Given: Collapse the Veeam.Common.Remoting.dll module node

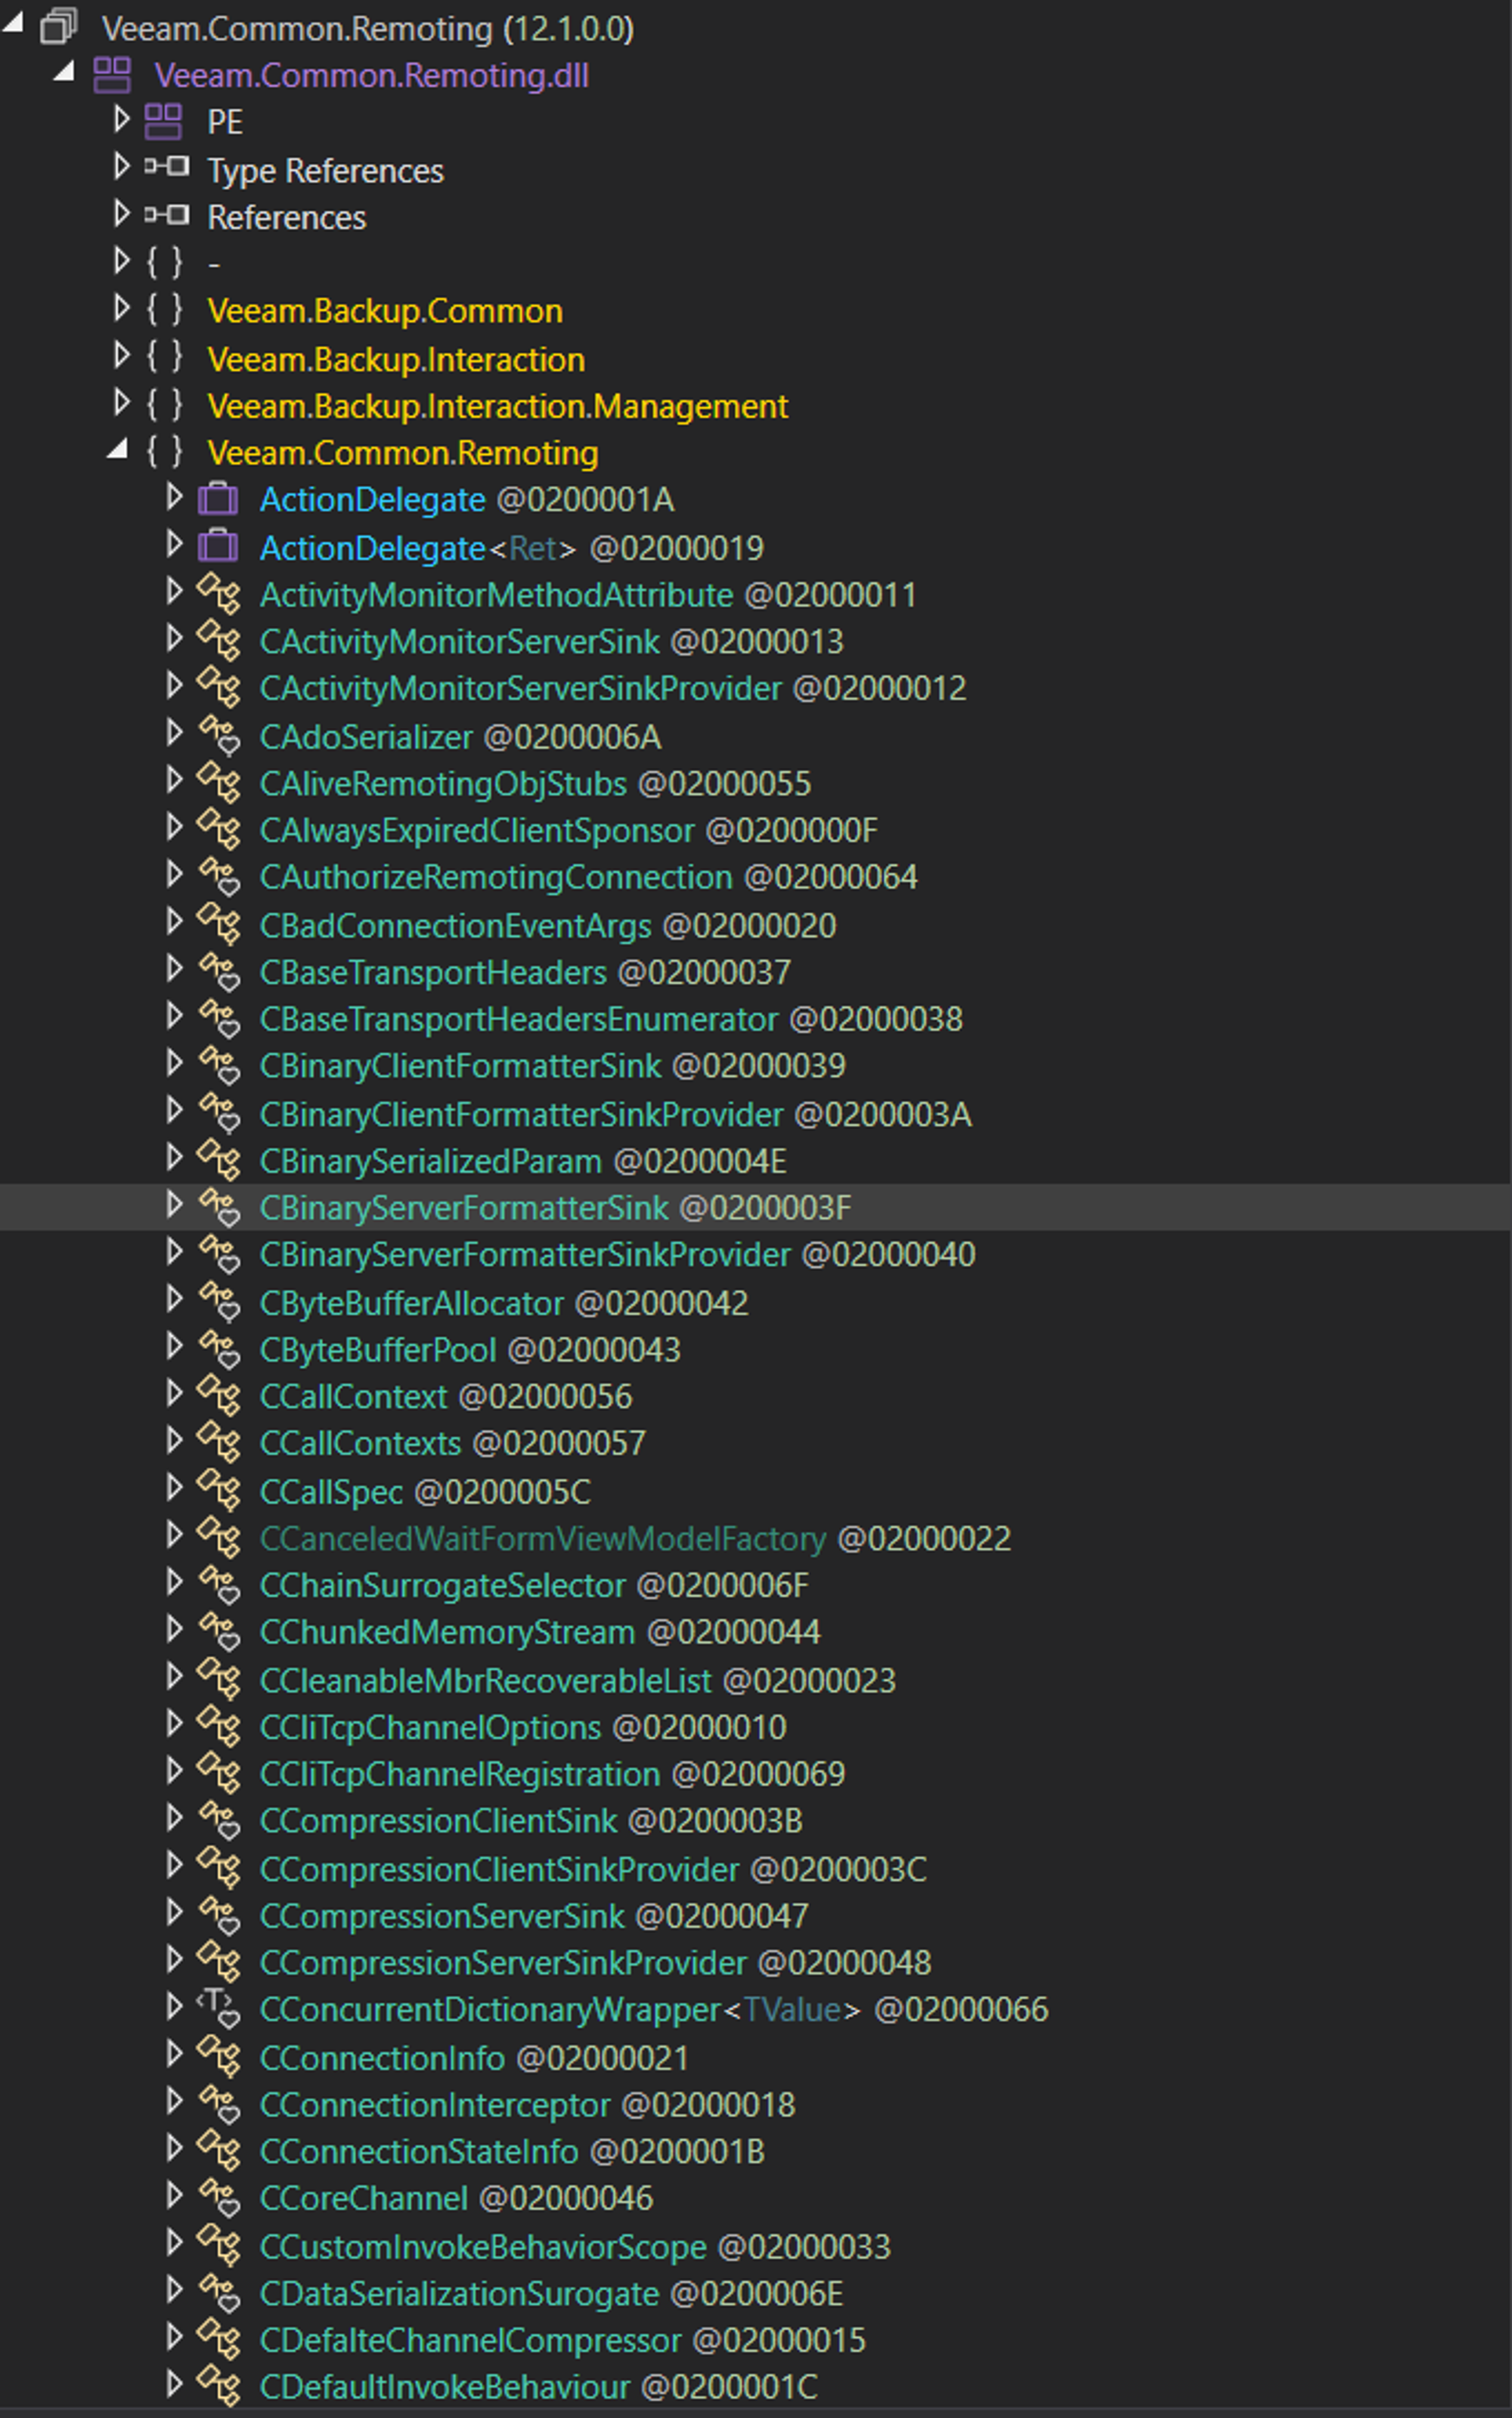Looking at the screenshot, I should 64,71.
